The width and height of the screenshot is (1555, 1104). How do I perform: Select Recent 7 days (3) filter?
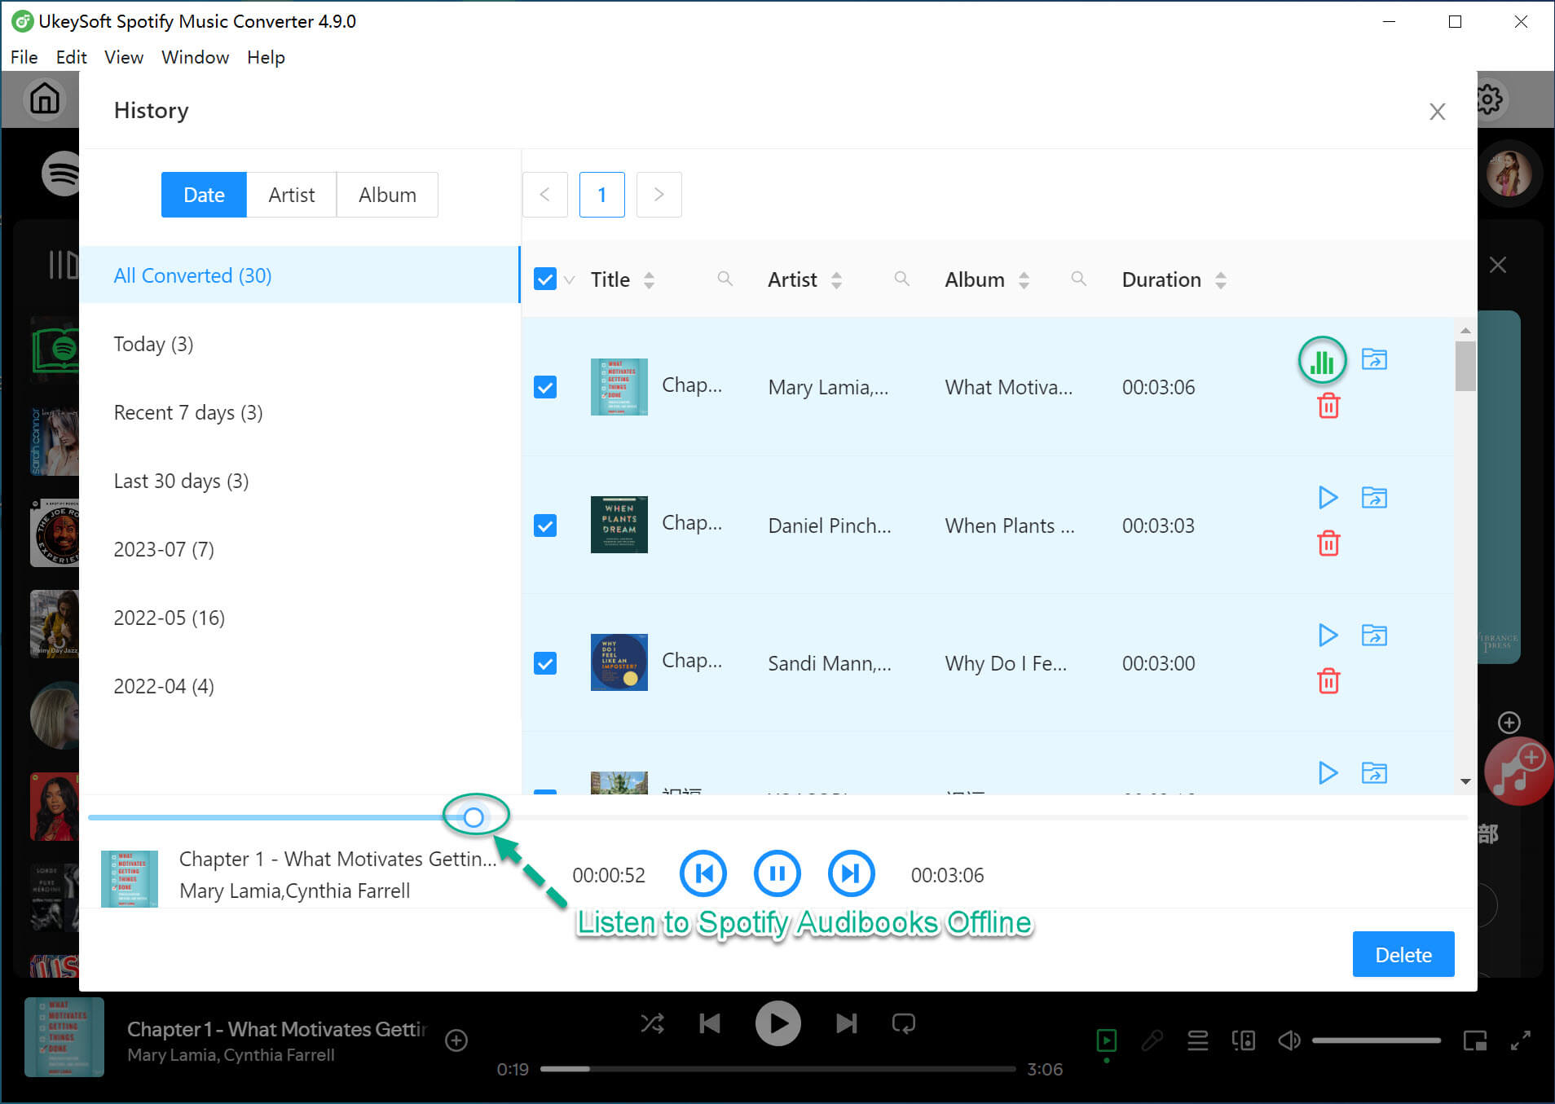(x=299, y=411)
